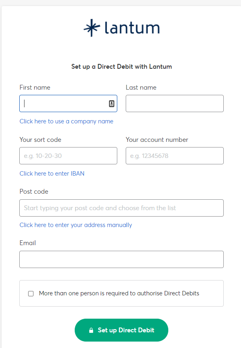Click the lock icon on the green button
The width and height of the screenshot is (241, 348).
(91, 330)
